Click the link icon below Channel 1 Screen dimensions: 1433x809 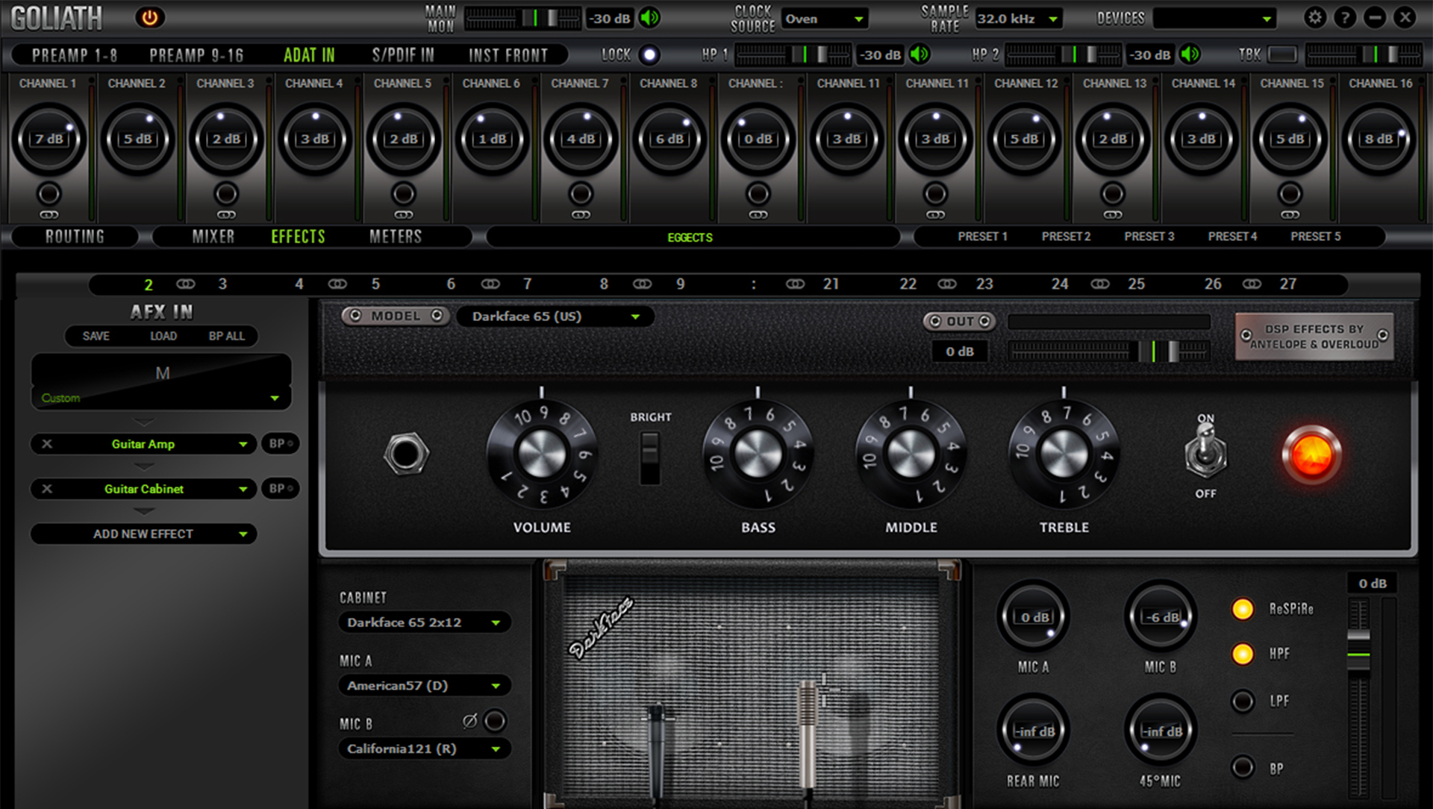pyautogui.click(x=49, y=215)
